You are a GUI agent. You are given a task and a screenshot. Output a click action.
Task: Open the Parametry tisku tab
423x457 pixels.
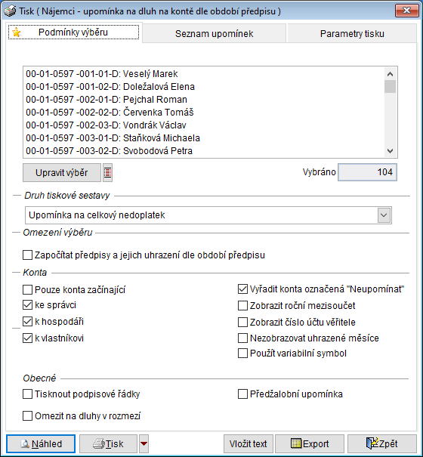coord(352,34)
